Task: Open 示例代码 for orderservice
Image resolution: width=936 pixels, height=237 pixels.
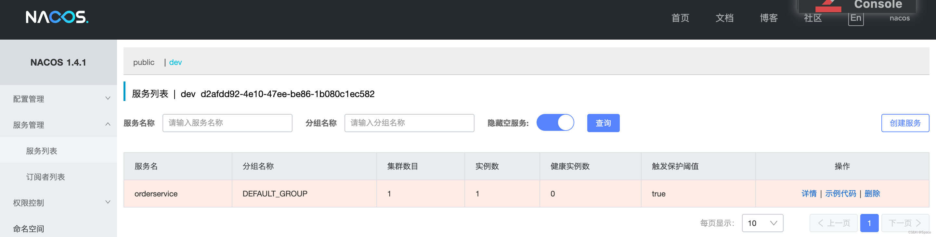Action: [840, 193]
